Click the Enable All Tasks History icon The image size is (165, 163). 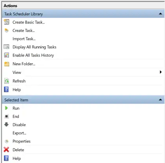tap(6, 55)
